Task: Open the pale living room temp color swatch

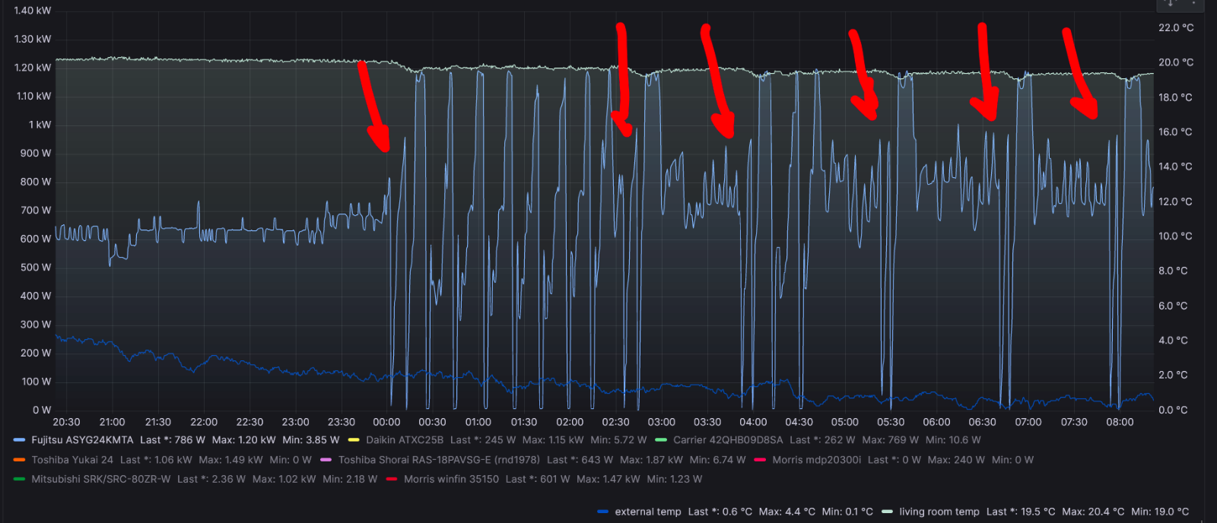Action: [x=887, y=512]
